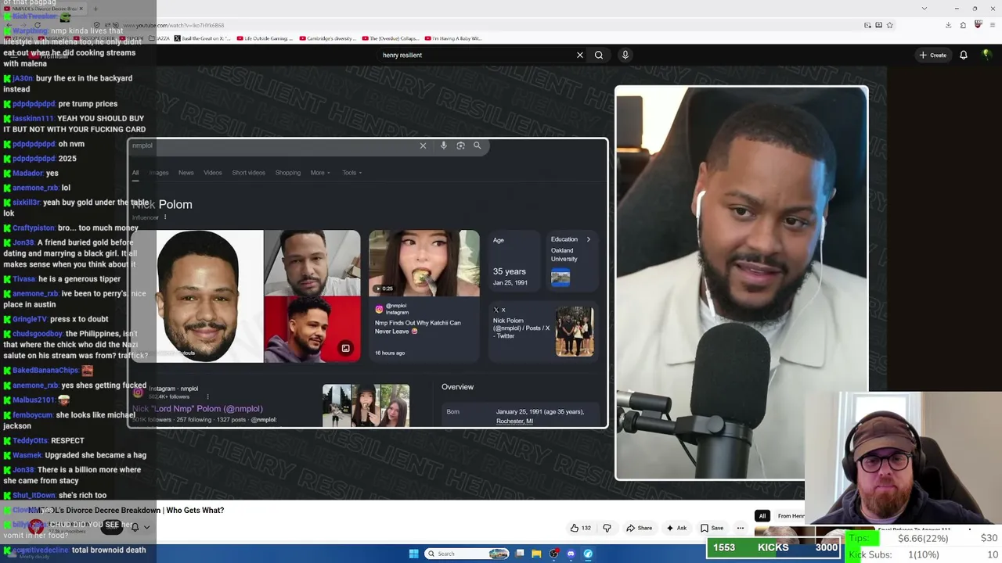Select the Google 'Videos' results tab
Viewport: 1002px width, 563px height.
point(213,173)
